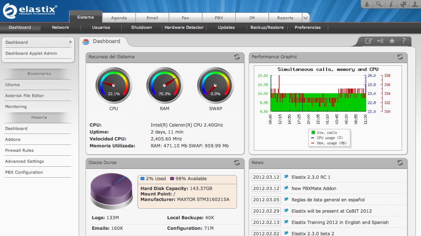Image resolution: width=421 pixels, height=236 pixels.
Task: Open Advanced Settings from Historia list
Action: coord(25,161)
